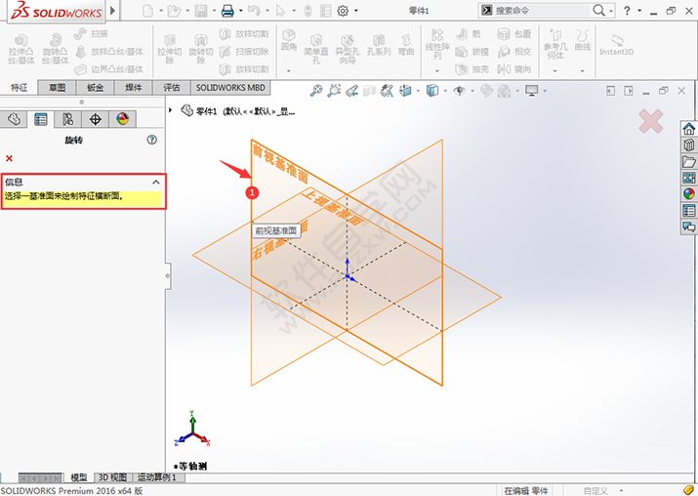Image resolution: width=698 pixels, height=496 pixels.
Task: Click the Swept Cut (扫描切除) tool
Action: point(244,52)
